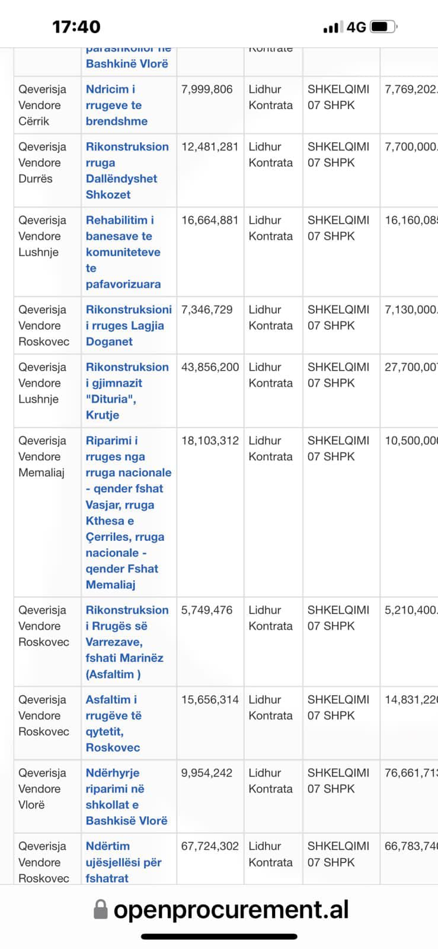Open 'Rikonstruksion i Rrugës së Varrezave' link

click(x=127, y=642)
